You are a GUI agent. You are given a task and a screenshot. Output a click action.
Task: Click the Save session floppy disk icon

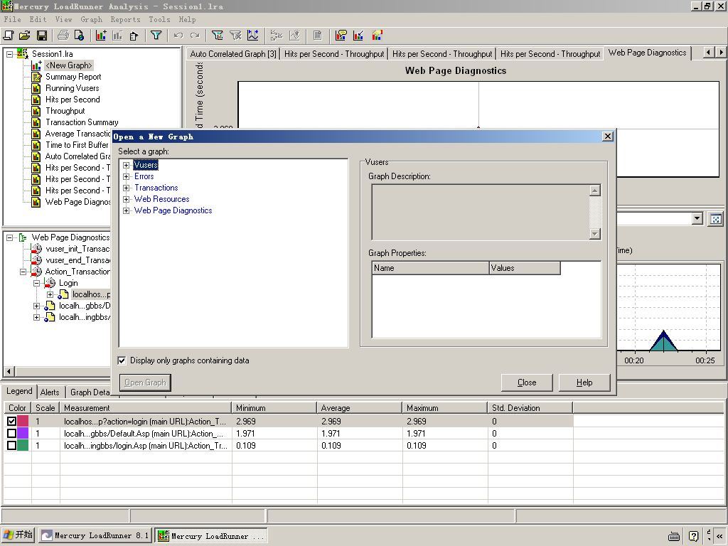point(42,36)
